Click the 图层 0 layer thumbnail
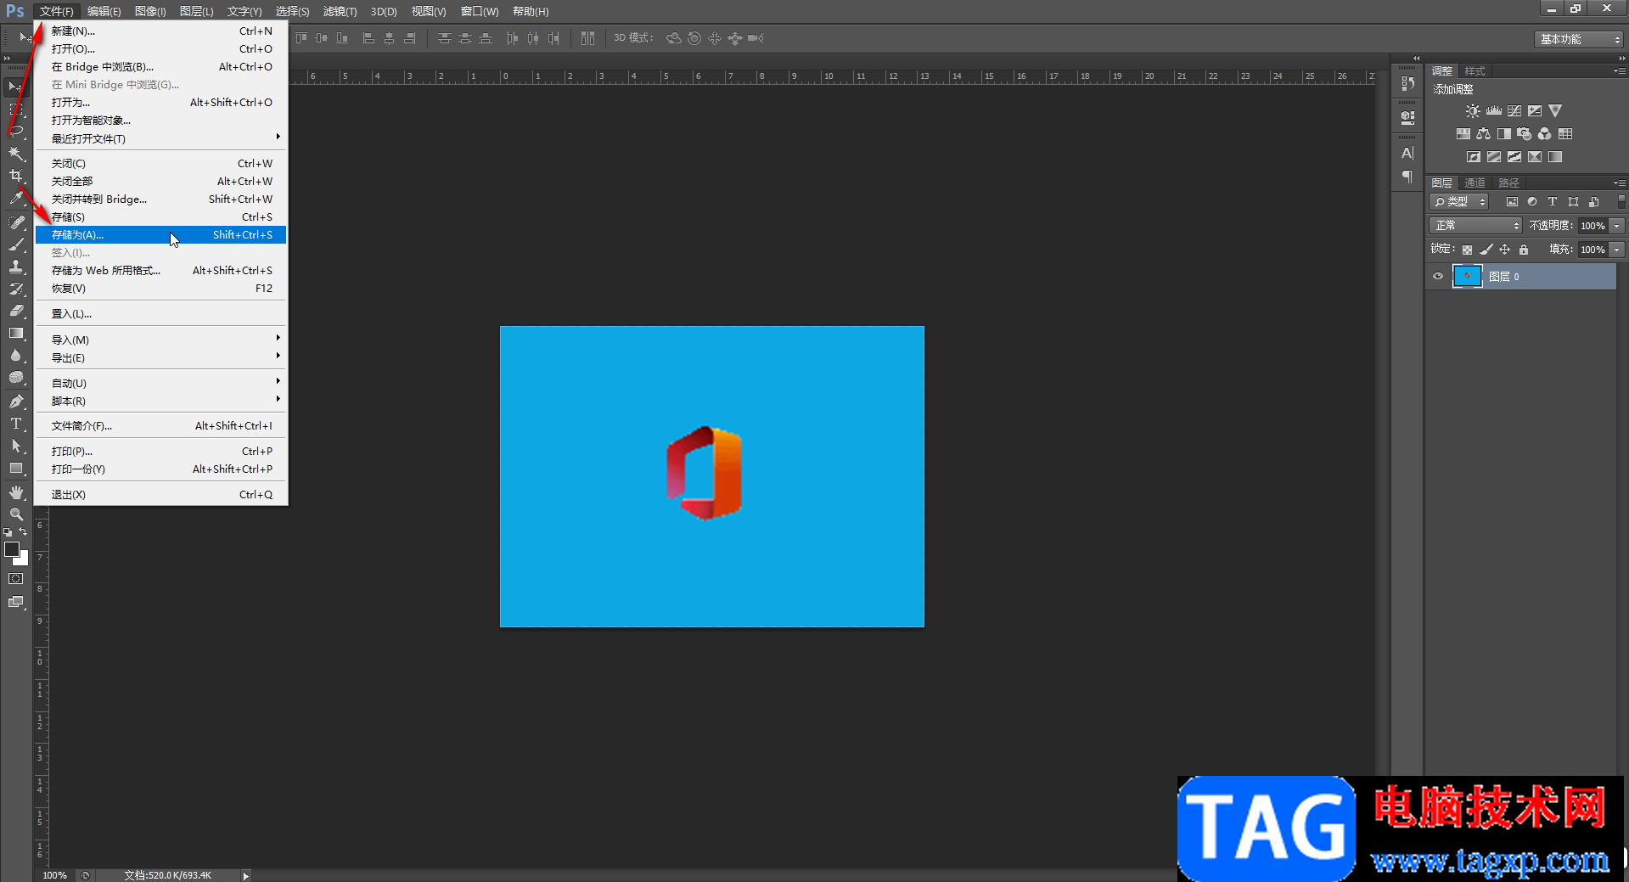The width and height of the screenshot is (1629, 882). [x=1467, y=277]
